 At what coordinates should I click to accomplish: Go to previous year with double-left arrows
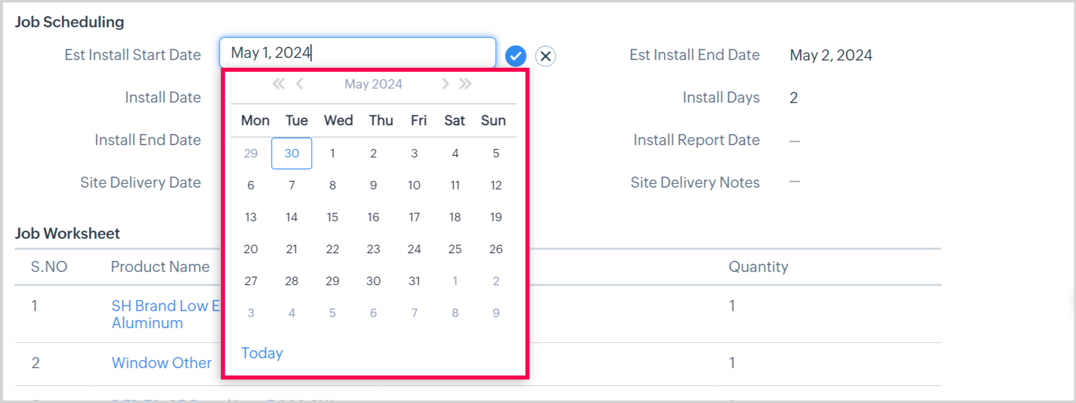(x=278, y=84)
